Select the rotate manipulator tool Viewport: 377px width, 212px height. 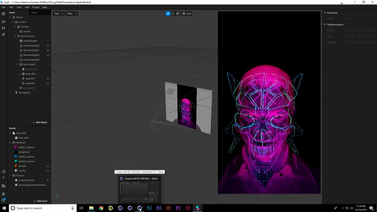173,14
